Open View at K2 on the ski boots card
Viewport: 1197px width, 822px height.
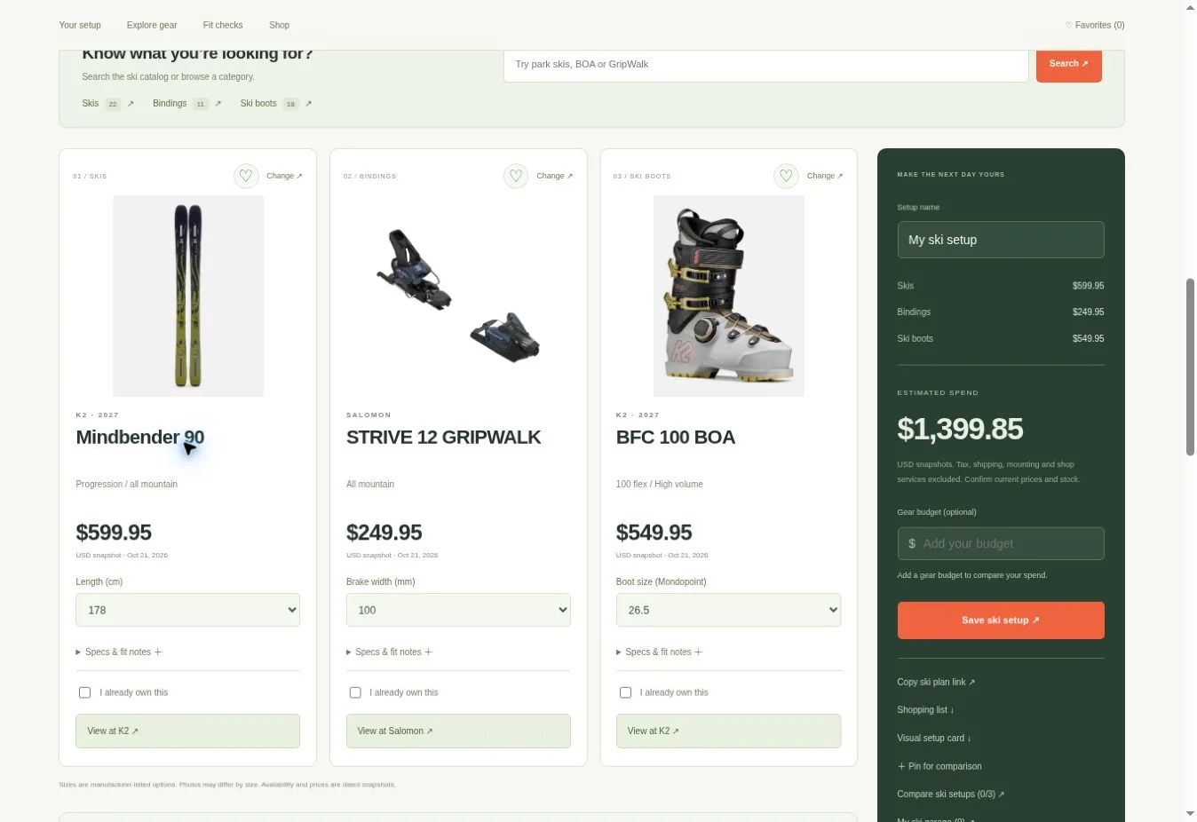[728, 731]
